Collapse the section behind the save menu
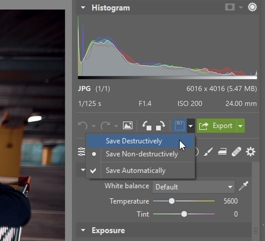The image size is (265, 241). [x=83, y=170]
